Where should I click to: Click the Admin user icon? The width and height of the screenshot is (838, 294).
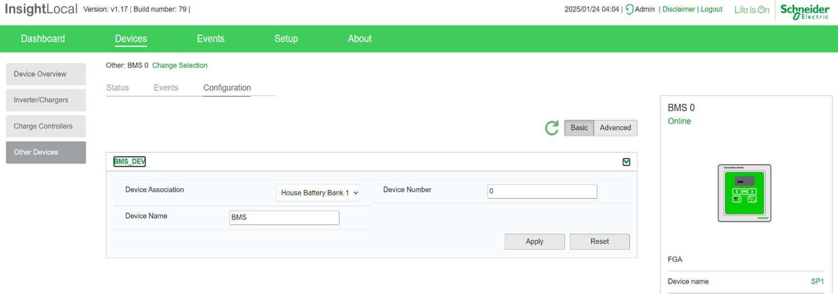tap(630, 10)
